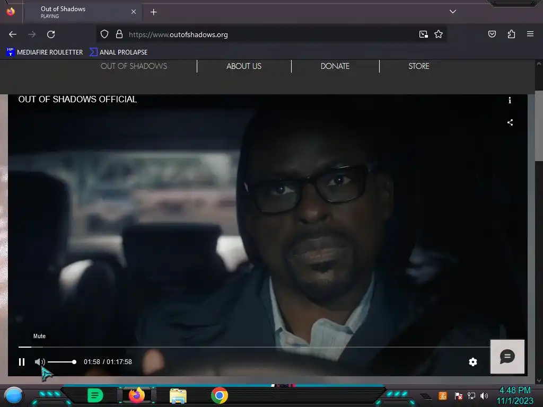Bookmark this page with the star

pyautogui.click(x=439, y=34)
